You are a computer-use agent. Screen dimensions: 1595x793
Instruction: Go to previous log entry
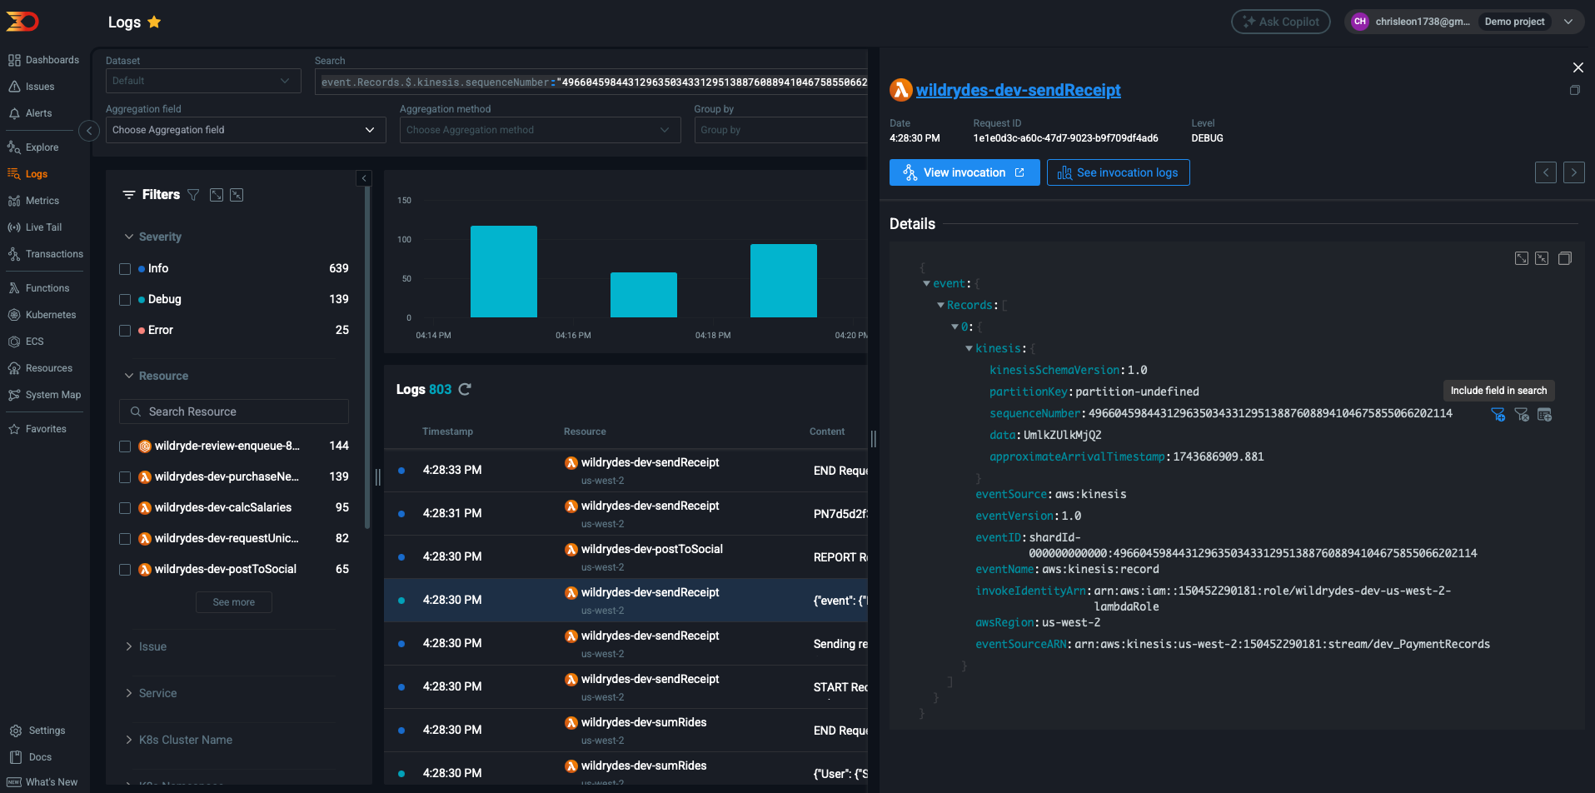coord(1546,172)
